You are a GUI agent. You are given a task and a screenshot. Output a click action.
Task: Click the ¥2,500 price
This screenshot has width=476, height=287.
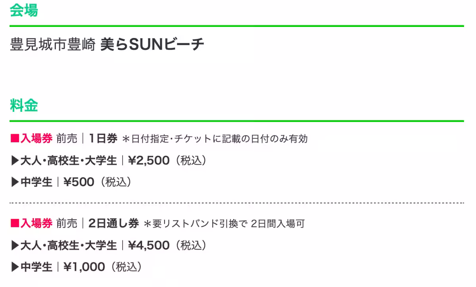[x=149, y=161]
